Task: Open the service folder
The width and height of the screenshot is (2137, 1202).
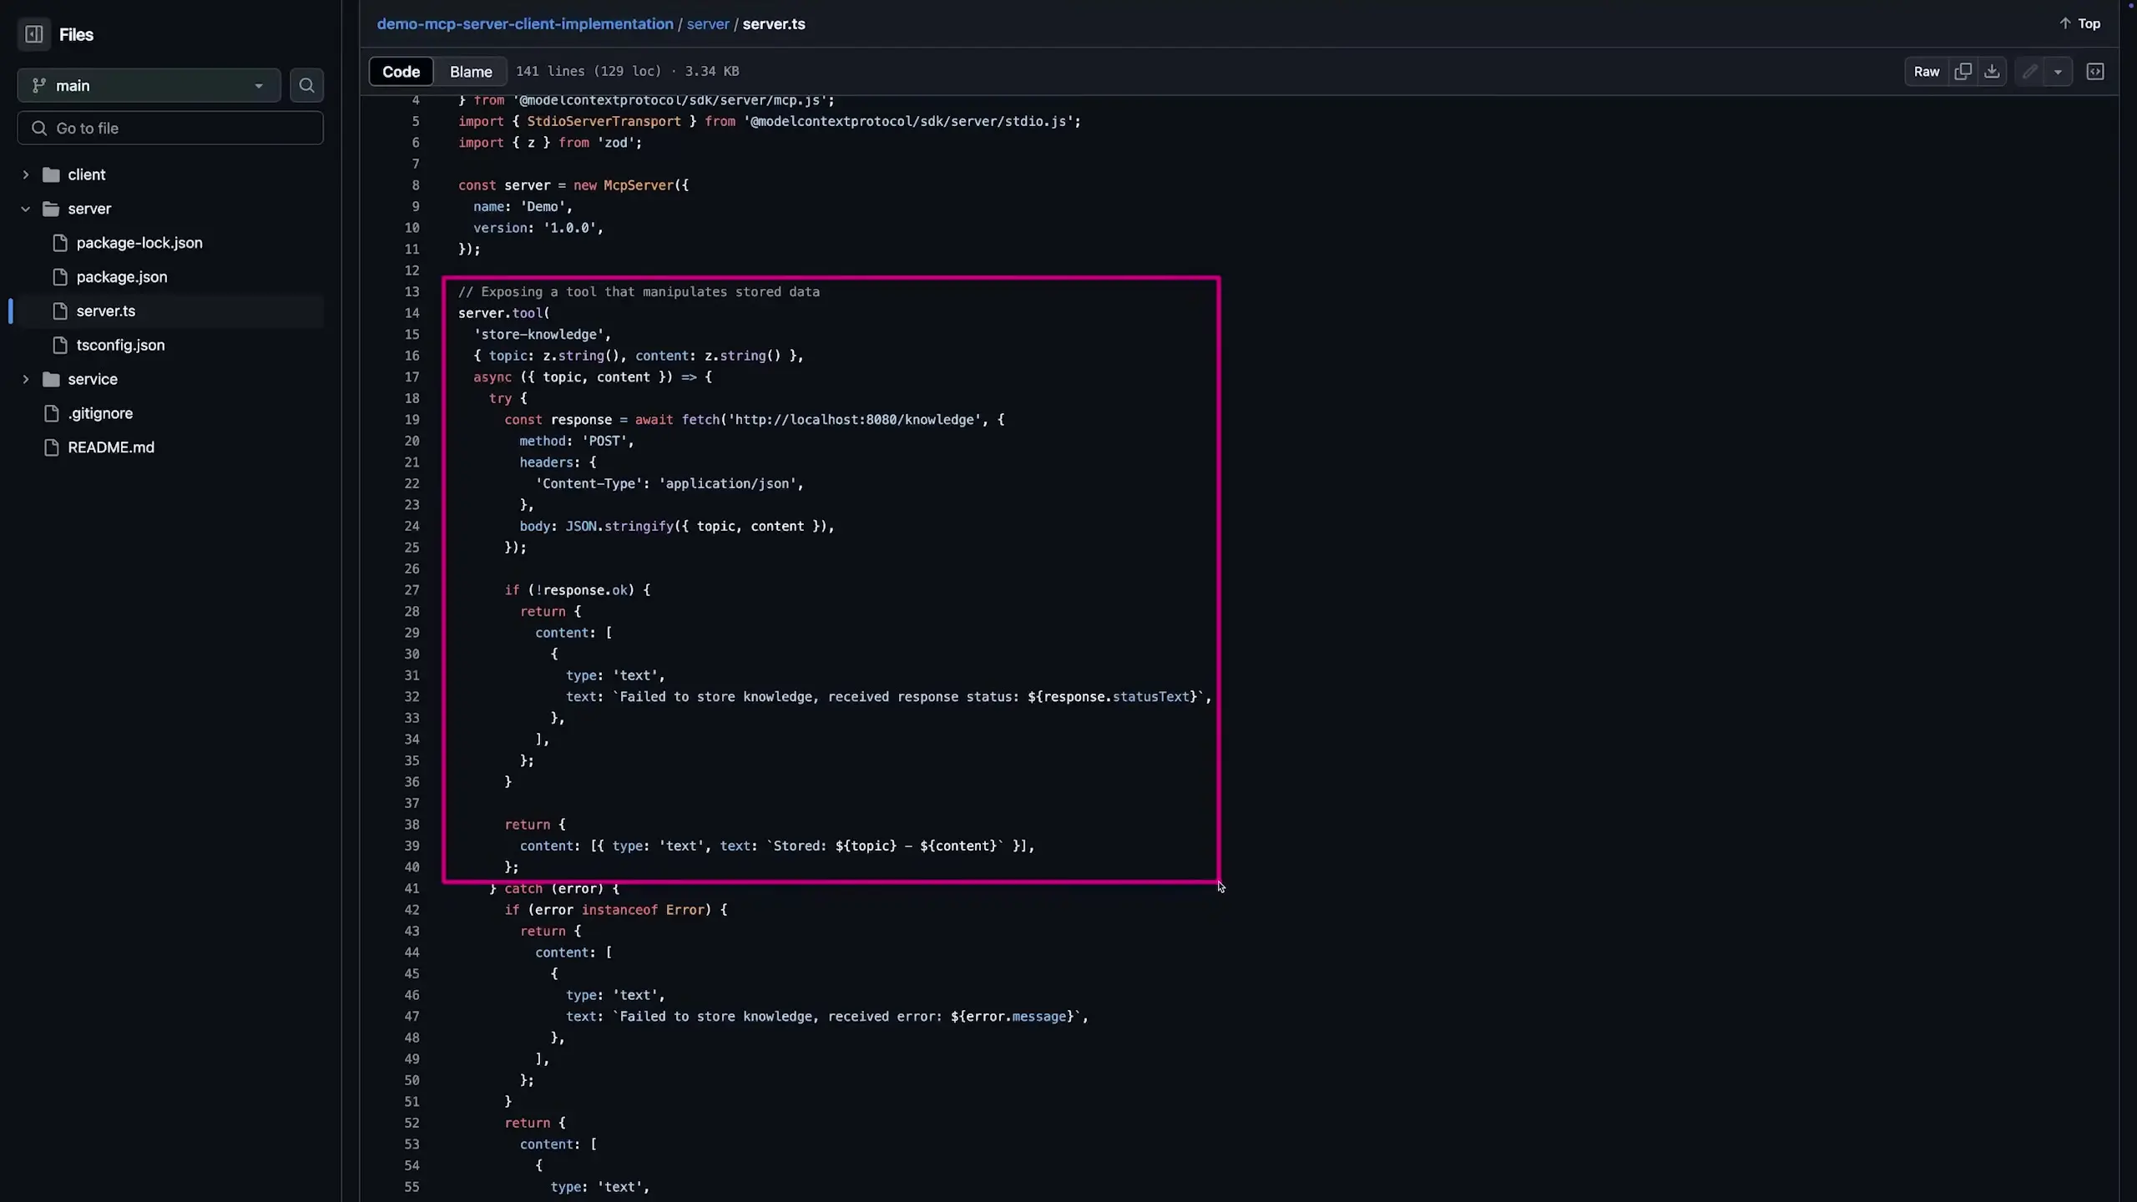Action: 93,379
